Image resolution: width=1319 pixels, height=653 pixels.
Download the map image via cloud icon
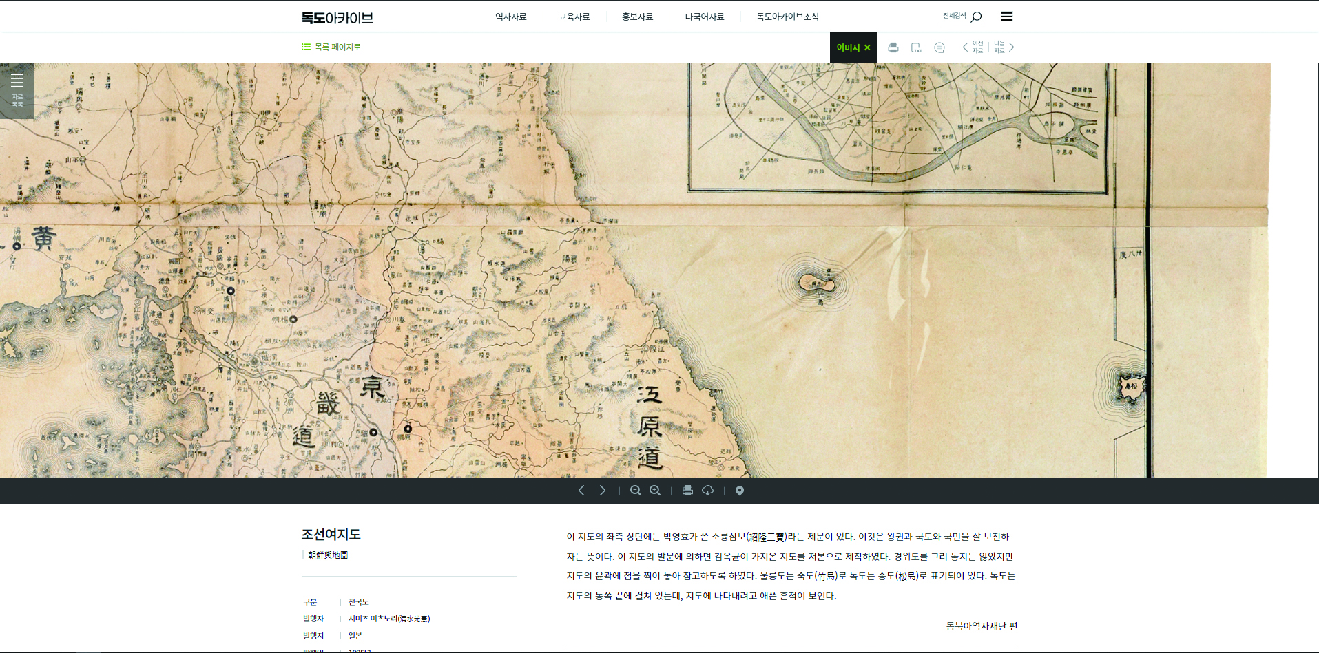(707, 491)
